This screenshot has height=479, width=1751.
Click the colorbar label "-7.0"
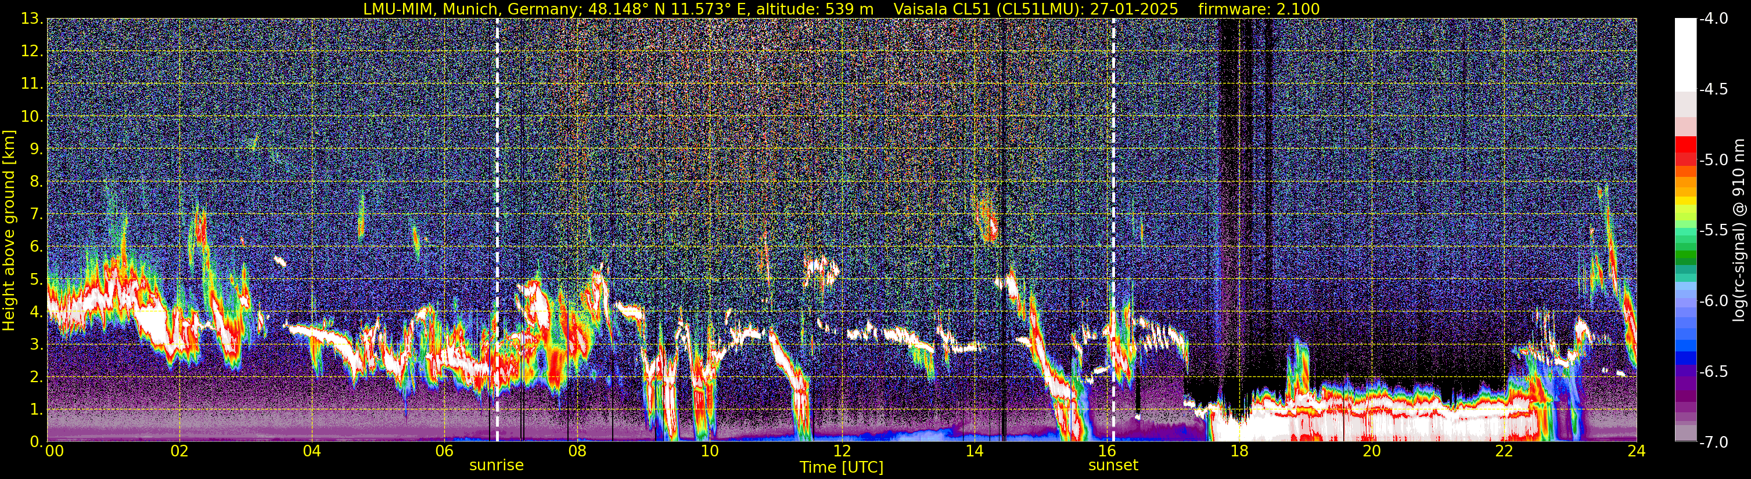click(x=1714, y=442)
